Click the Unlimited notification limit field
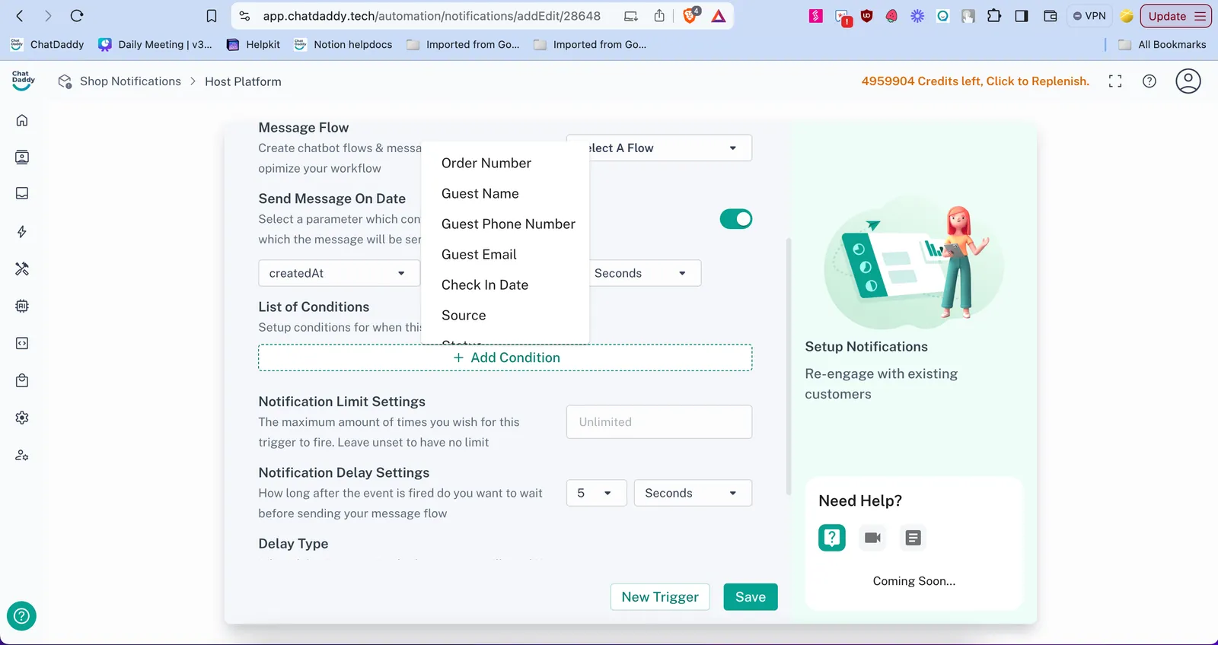This screenshot has width=1218, height=645. click(658, 422)
